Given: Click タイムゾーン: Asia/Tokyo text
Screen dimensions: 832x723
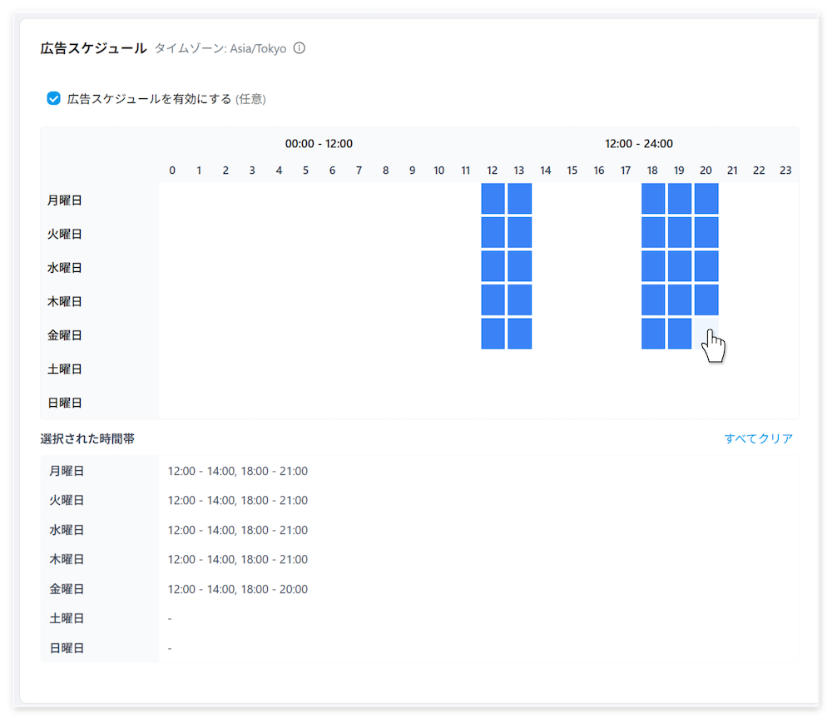Looking at the screenshot, I should pyautogui.click(x=220, y=48).
